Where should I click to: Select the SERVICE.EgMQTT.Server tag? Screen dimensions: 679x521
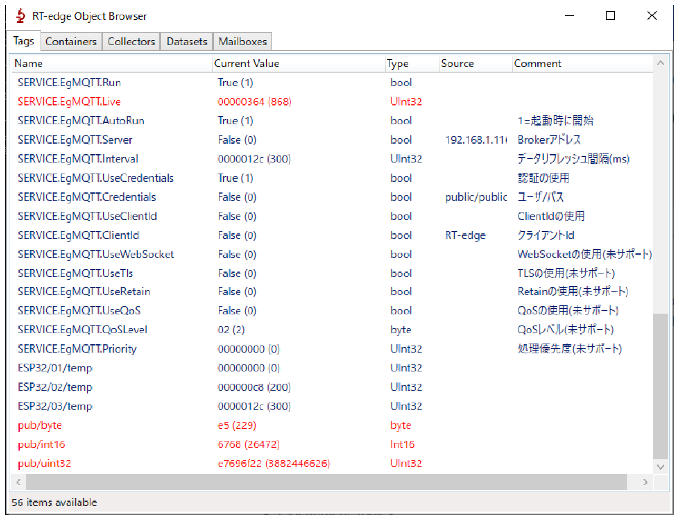pos(75,140)
